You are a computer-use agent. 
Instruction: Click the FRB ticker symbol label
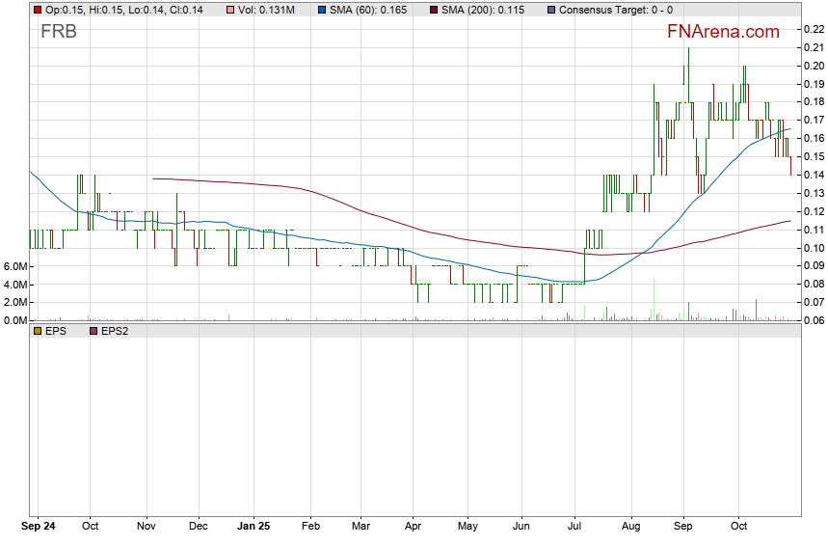click(x=59, y=31)
